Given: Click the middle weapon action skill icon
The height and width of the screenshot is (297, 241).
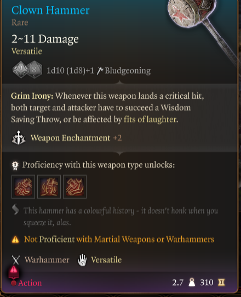Looking at the screenshot, I should click(49, 187).
